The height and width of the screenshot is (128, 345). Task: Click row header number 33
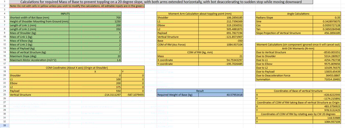coord(4,126)
